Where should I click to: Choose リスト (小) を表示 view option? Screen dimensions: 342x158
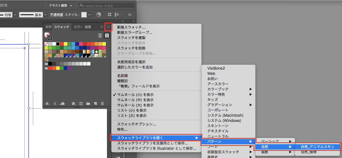(156, 110)
